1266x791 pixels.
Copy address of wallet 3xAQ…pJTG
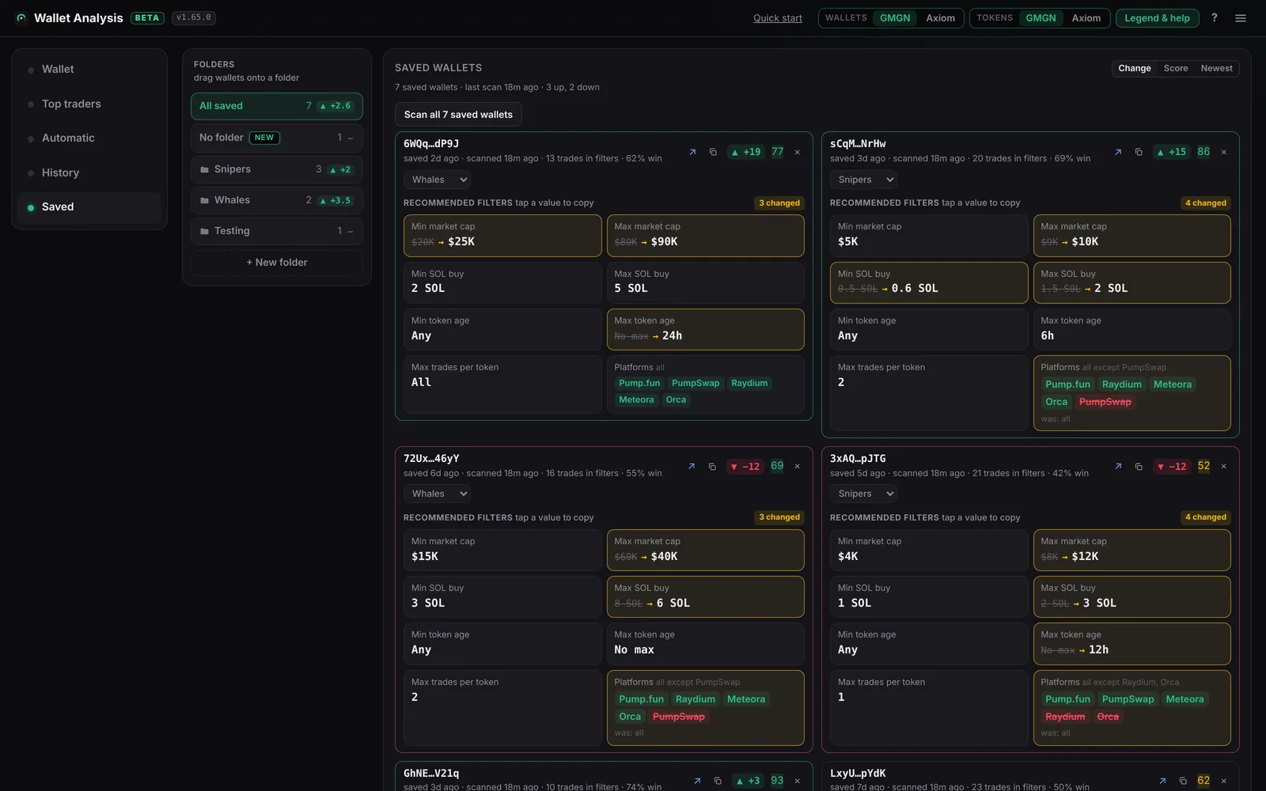click(1139, 467)
